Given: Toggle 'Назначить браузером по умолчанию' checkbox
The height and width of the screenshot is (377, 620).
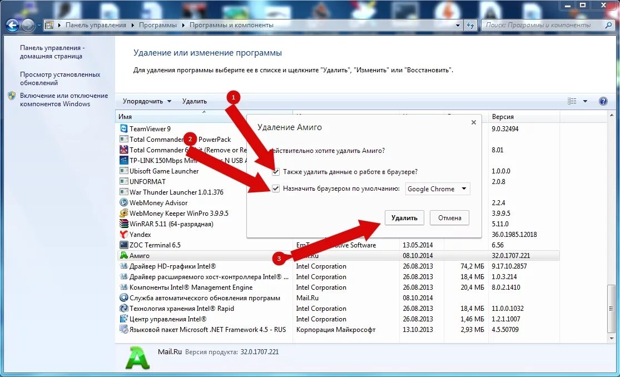Looking at the screenshot, I should point(276,188).
